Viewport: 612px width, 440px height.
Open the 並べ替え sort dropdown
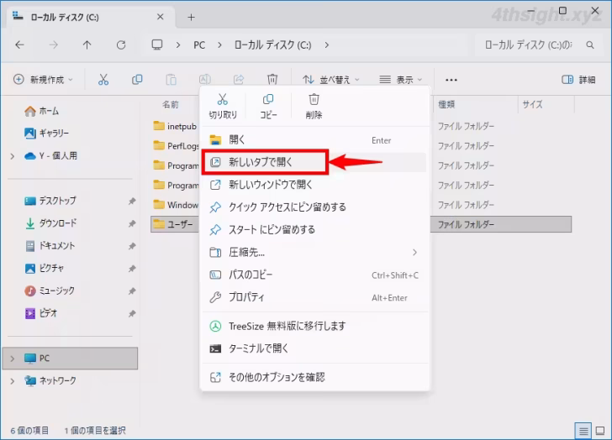coord(331,80)
